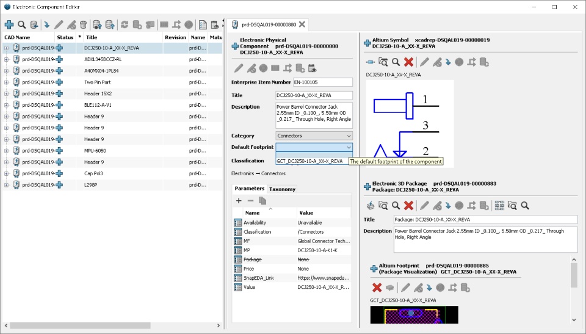Click the rightmost magnifier in the 3D Package toolbar

pyautogui.click(x=525, y=205)
